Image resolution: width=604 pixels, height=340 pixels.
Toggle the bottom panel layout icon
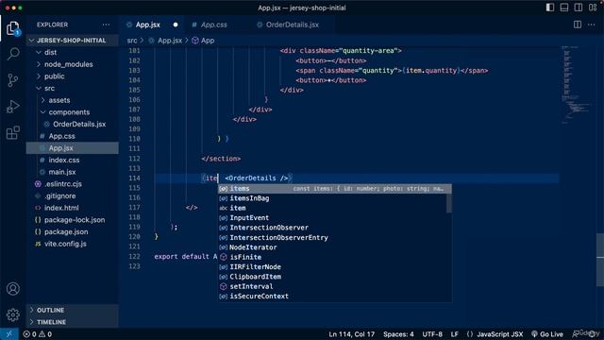click(x=564, y=8)
